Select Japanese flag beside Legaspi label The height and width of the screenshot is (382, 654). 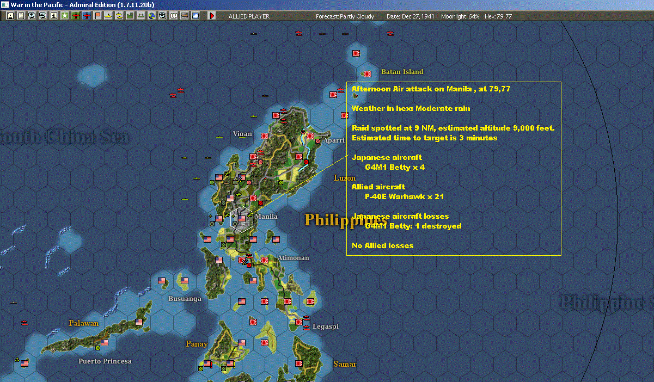click(299, 323)
